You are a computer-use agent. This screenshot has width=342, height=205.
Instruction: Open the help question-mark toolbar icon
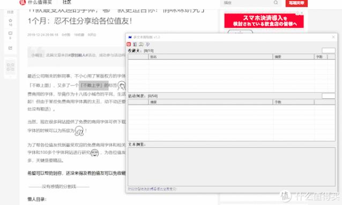coord(147,44)
